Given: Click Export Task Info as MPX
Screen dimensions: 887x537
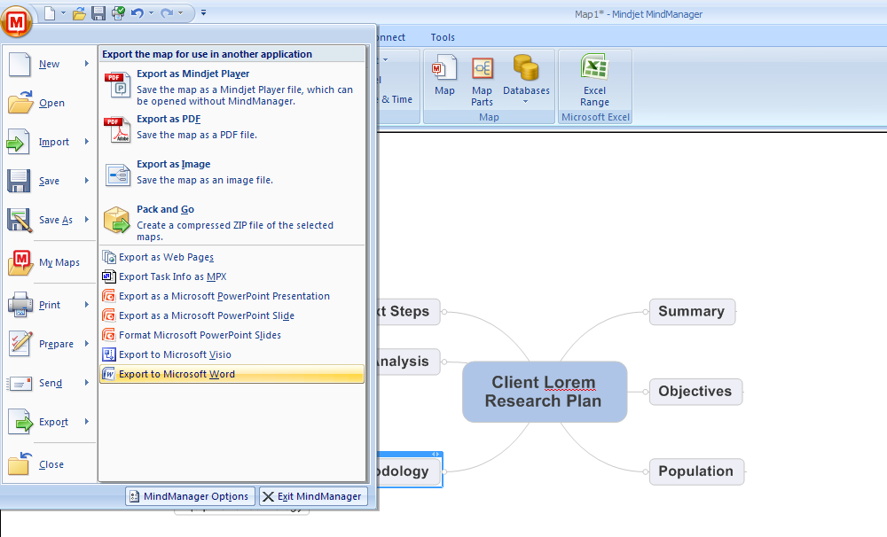Looking at the screenshot, I should tap(232, 276).
